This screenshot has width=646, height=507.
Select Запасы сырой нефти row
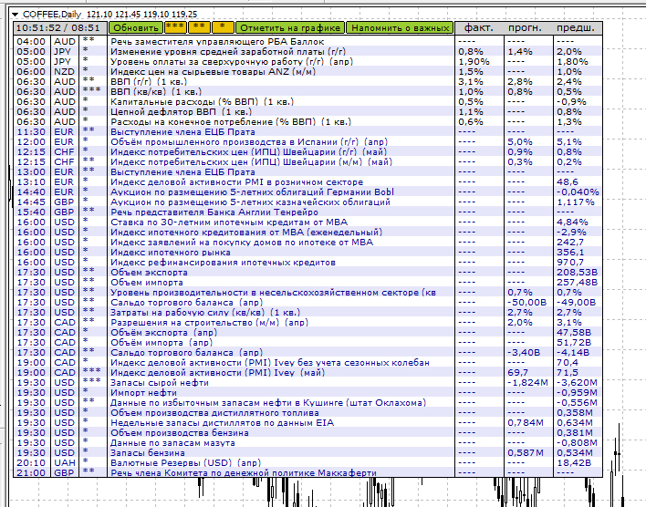[307, 383]
